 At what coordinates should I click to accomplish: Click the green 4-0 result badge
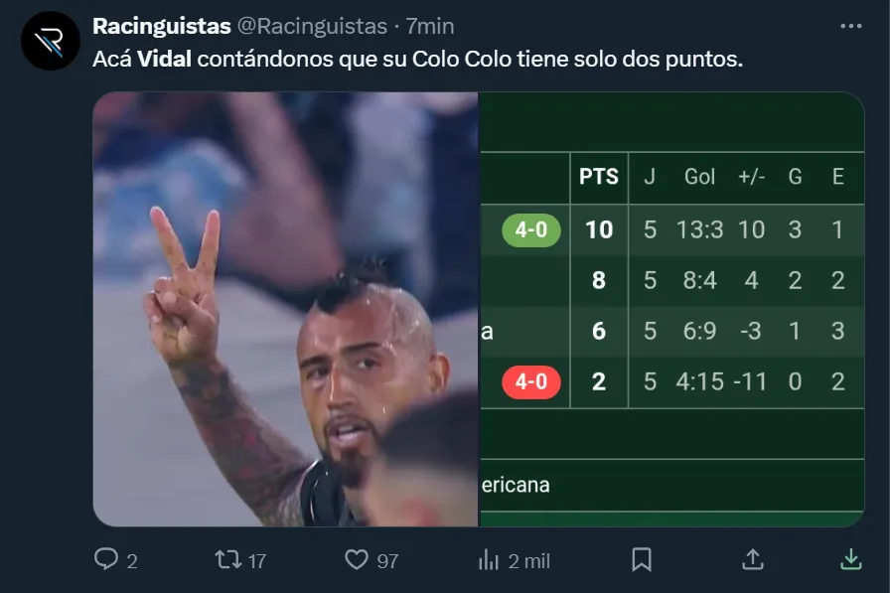(x=531, y=230)
